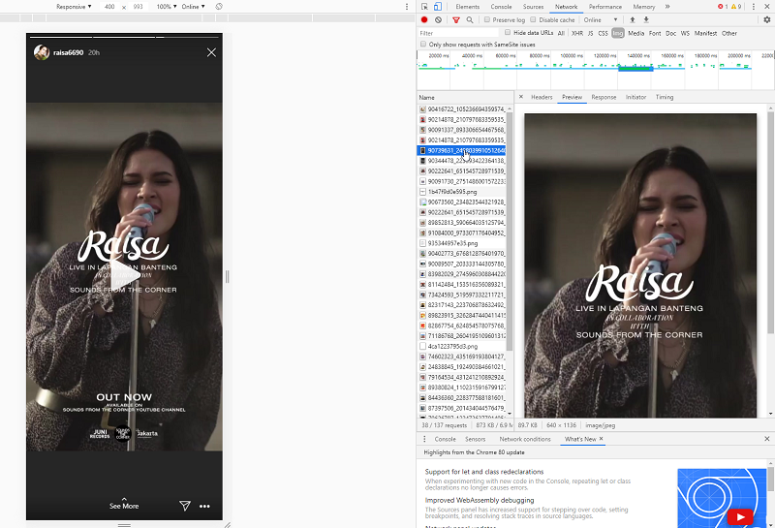Click the yellow warning count icon

click(x=736, y=7)
